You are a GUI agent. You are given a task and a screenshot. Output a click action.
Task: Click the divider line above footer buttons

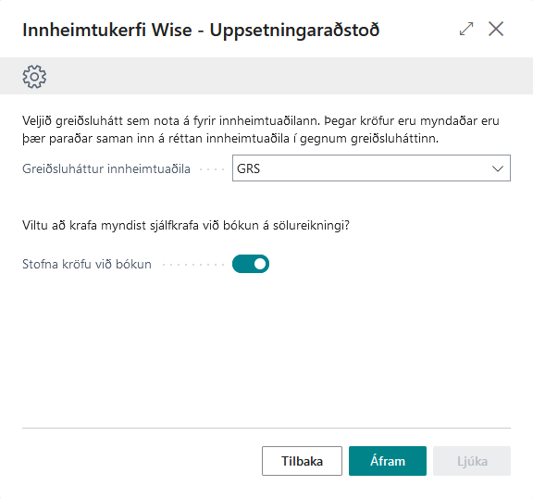pos(266,428)
